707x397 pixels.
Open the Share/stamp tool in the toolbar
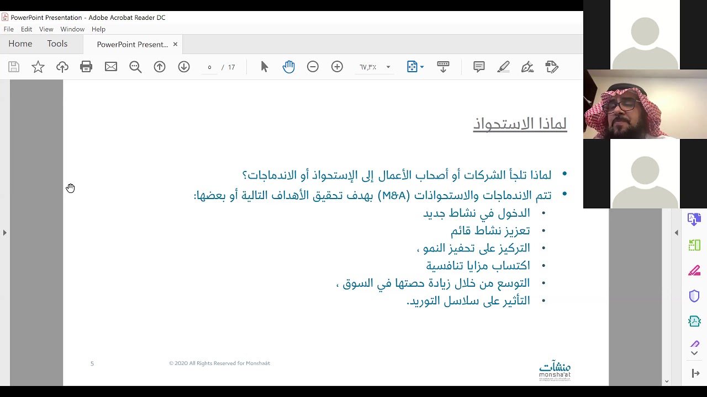pyautogui.click(x=552, y=67)
